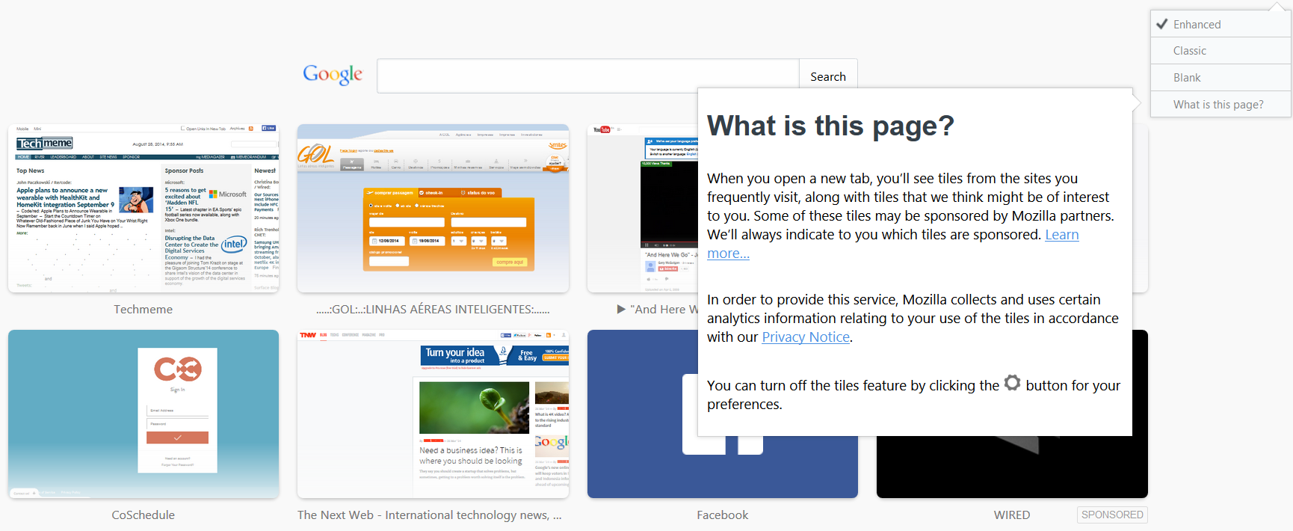
Task: Open the CoSchedule tile thumbnail
Action: click(x=144, y=414)
